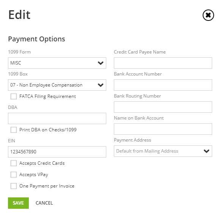Screen dimensions: 219x216
Task: Check One Payment per Invoice
Action: (14, 186)
